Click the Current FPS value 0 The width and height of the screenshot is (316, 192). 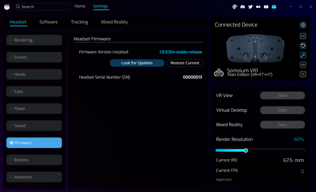click(302, 171)
